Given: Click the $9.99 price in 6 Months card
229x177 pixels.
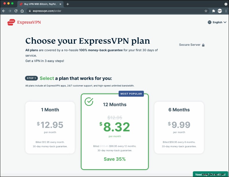Looking at the screenshot, I should [x=179, y=125].
